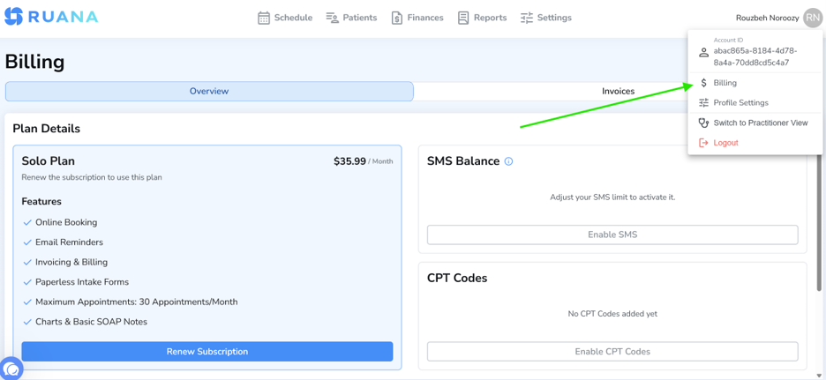Click 'Renew the subscription to use this plan'

pyautogui.click(x=92, y=177)
